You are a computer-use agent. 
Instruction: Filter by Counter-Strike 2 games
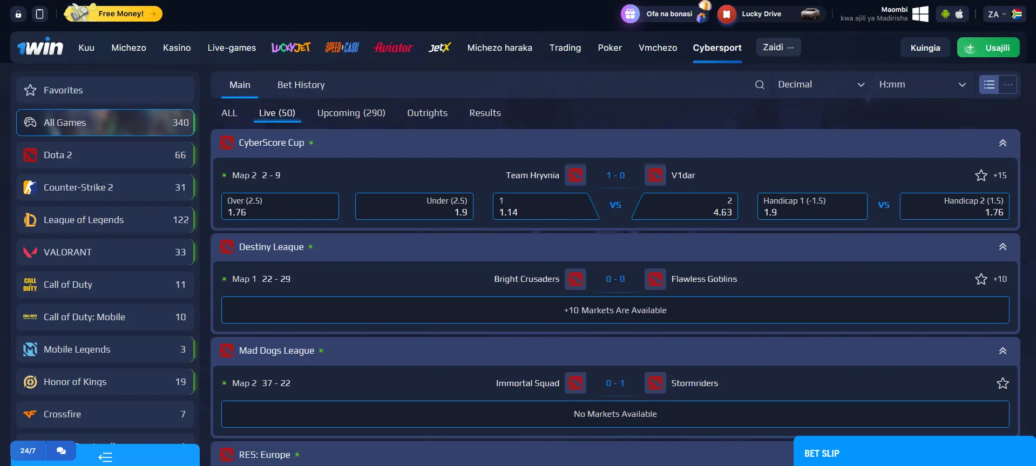tap(105, 187)
